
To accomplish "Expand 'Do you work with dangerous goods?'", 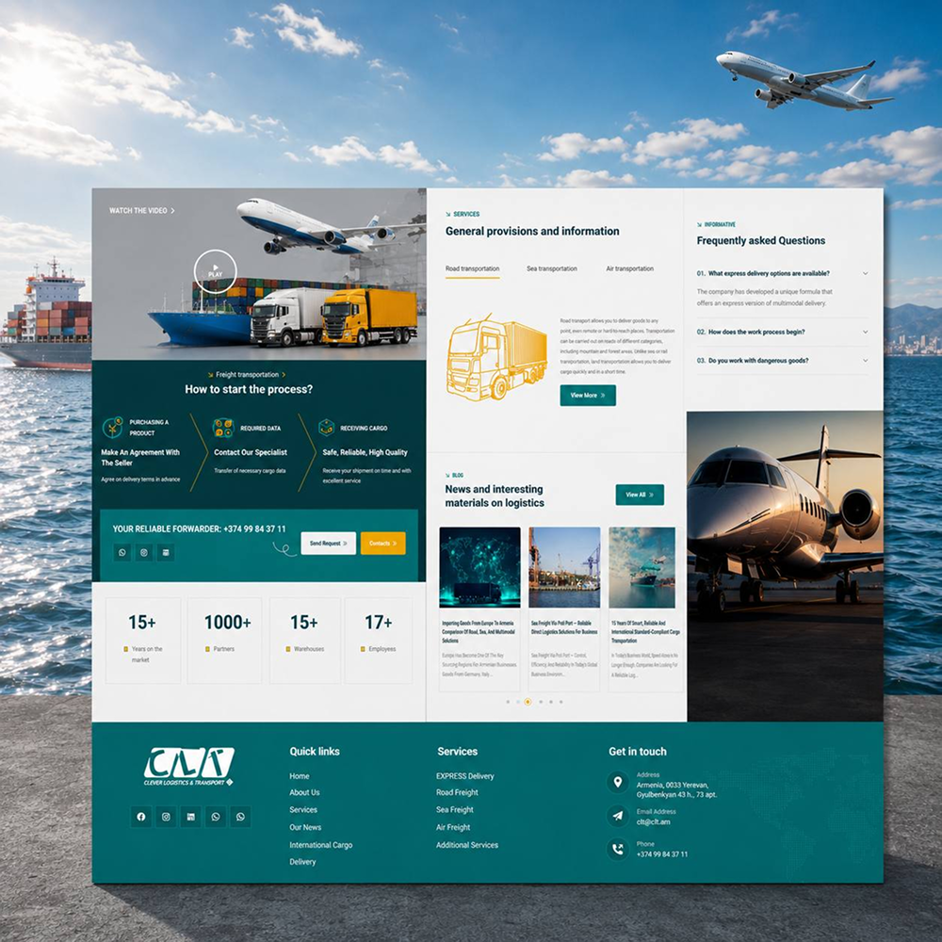I will click(x=782, y=361).
